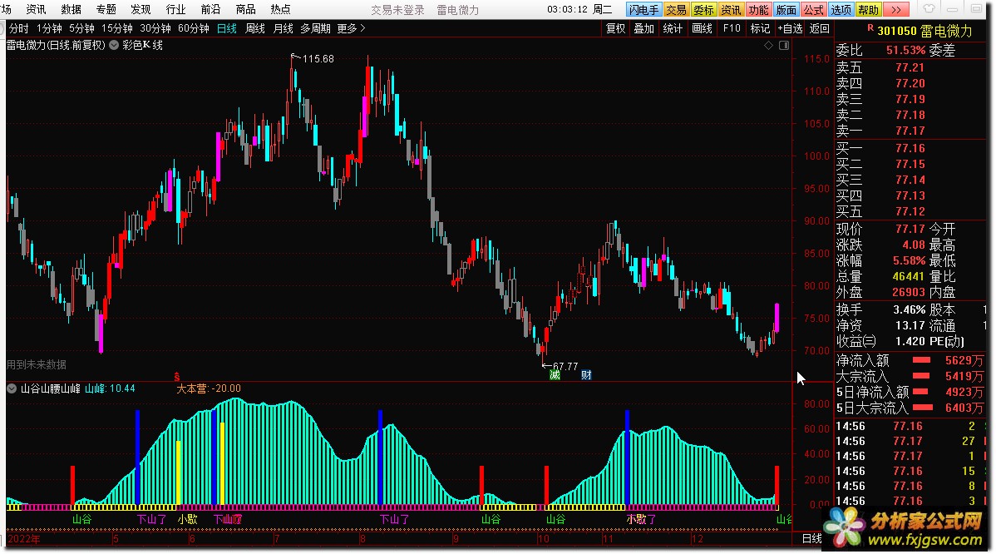This screenshot has width=996, height=554.
Task: Click the red S signal marker
Action: point(176,377)
